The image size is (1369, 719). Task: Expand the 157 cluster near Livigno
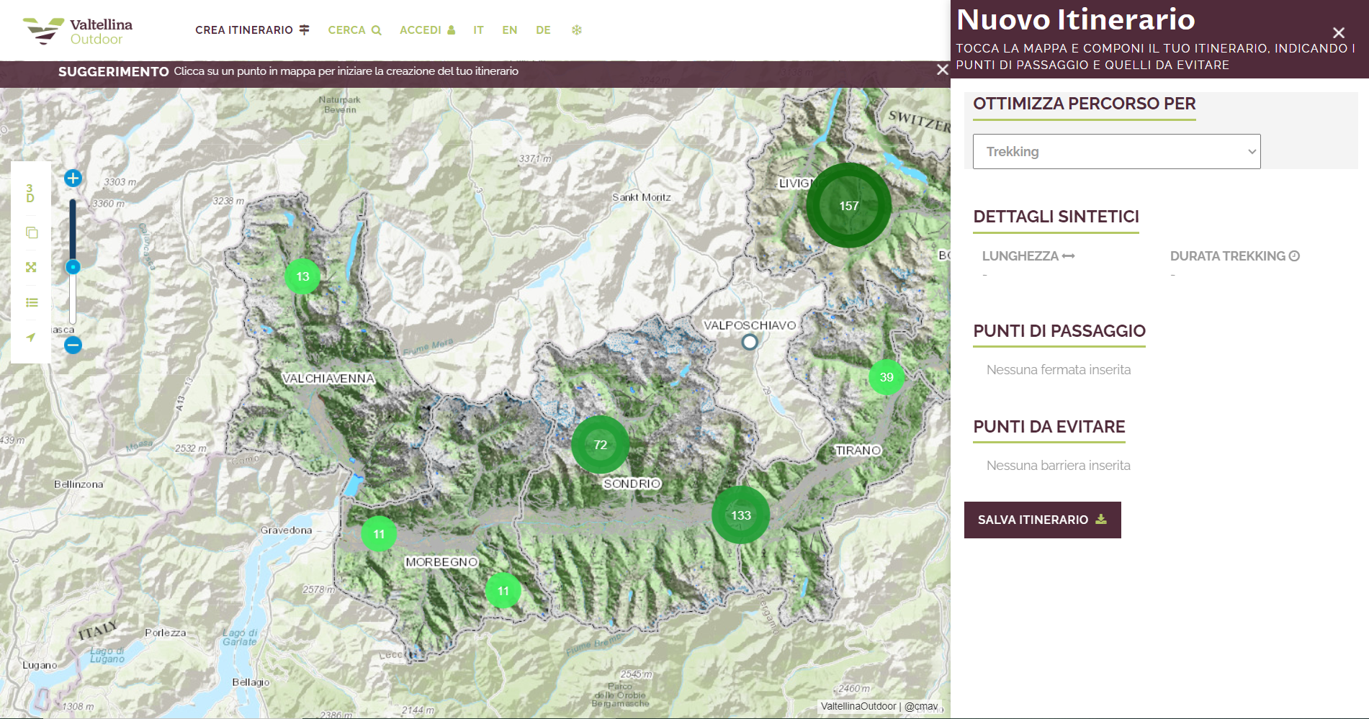pyautogui.click(x=848, y=206)
